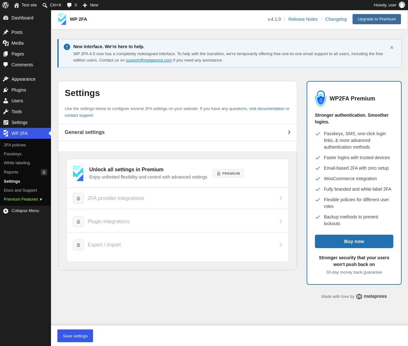Click the PREMIUM badge button
Screen dimensions: 408x346
[228, 173]
